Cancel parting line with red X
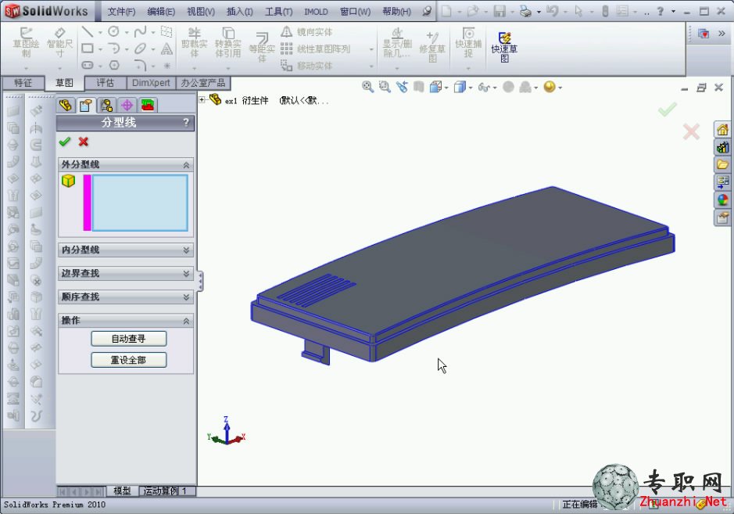The width and height of the screenshot is (734, 514). pyautogui.click(x=84, y=142)
